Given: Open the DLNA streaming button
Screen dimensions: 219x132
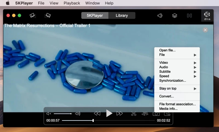Looking at the screenshot, I should coord(207,16).
